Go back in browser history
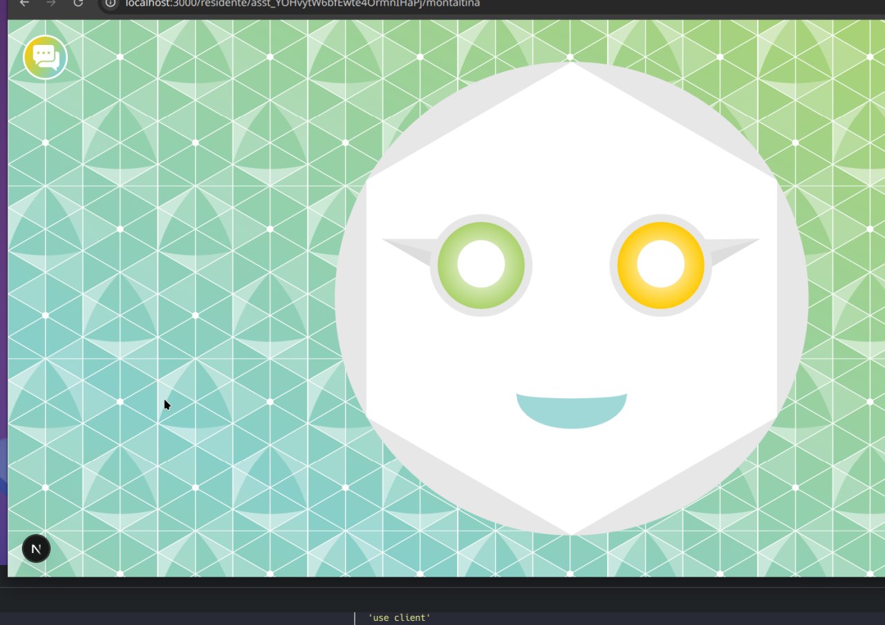 [24, 3]
